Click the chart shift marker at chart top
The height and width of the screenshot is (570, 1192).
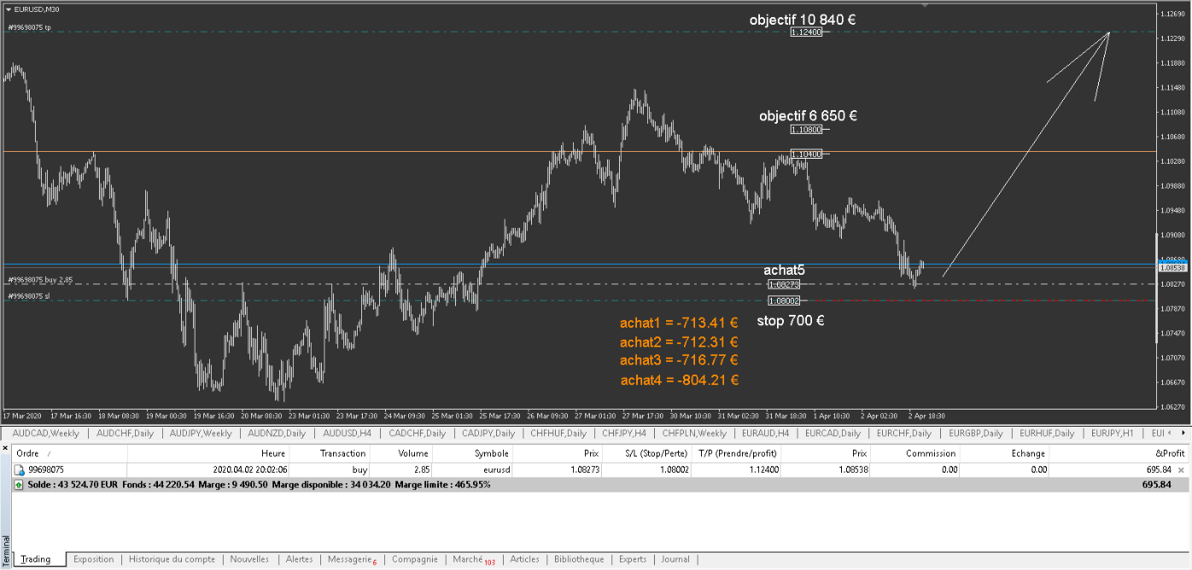pyautogui.click(x=925, y=4)
